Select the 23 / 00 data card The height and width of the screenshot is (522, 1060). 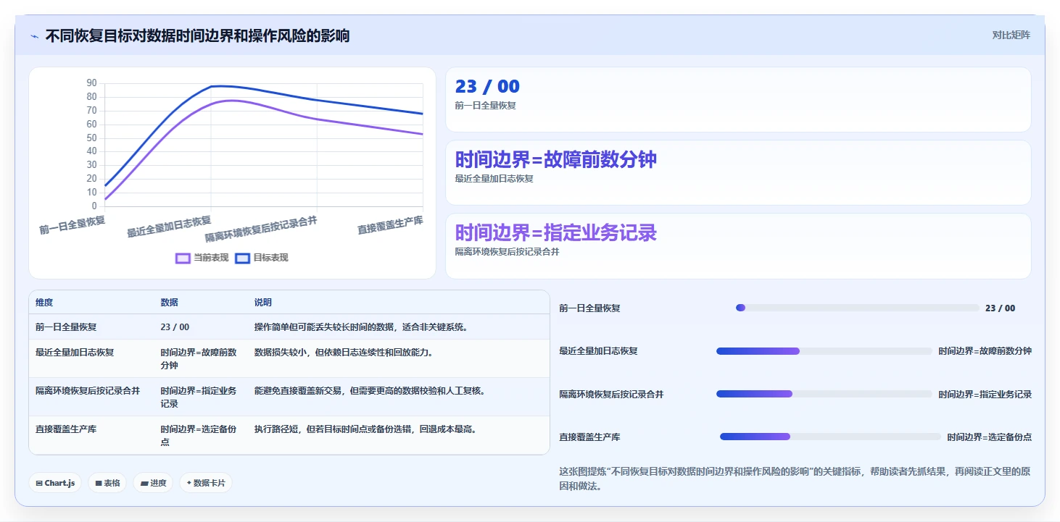coord(738,99)
